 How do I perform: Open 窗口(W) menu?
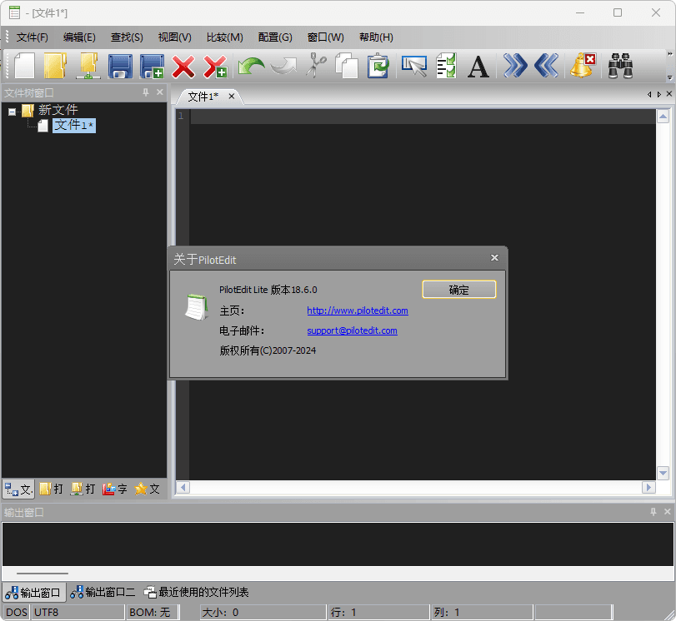point(326,37)
